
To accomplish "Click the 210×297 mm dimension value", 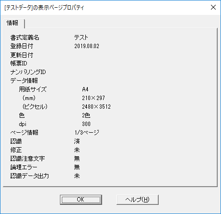I will [93, 98].
